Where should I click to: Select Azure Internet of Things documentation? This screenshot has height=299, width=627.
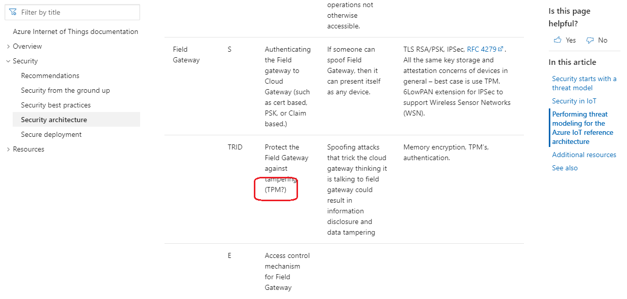click(x=75, y=31)
